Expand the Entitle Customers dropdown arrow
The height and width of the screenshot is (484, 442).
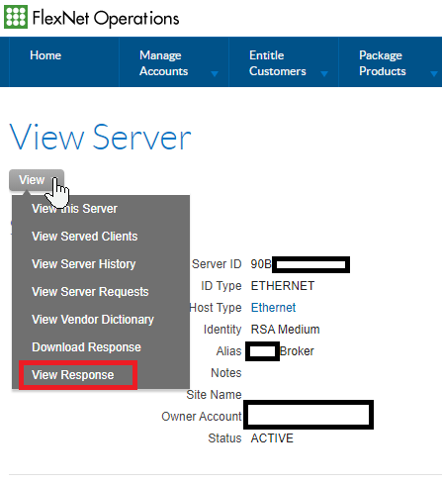point(324,74)
